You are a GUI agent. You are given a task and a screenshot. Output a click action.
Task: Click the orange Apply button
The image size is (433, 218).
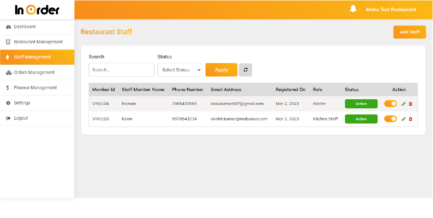221,70
